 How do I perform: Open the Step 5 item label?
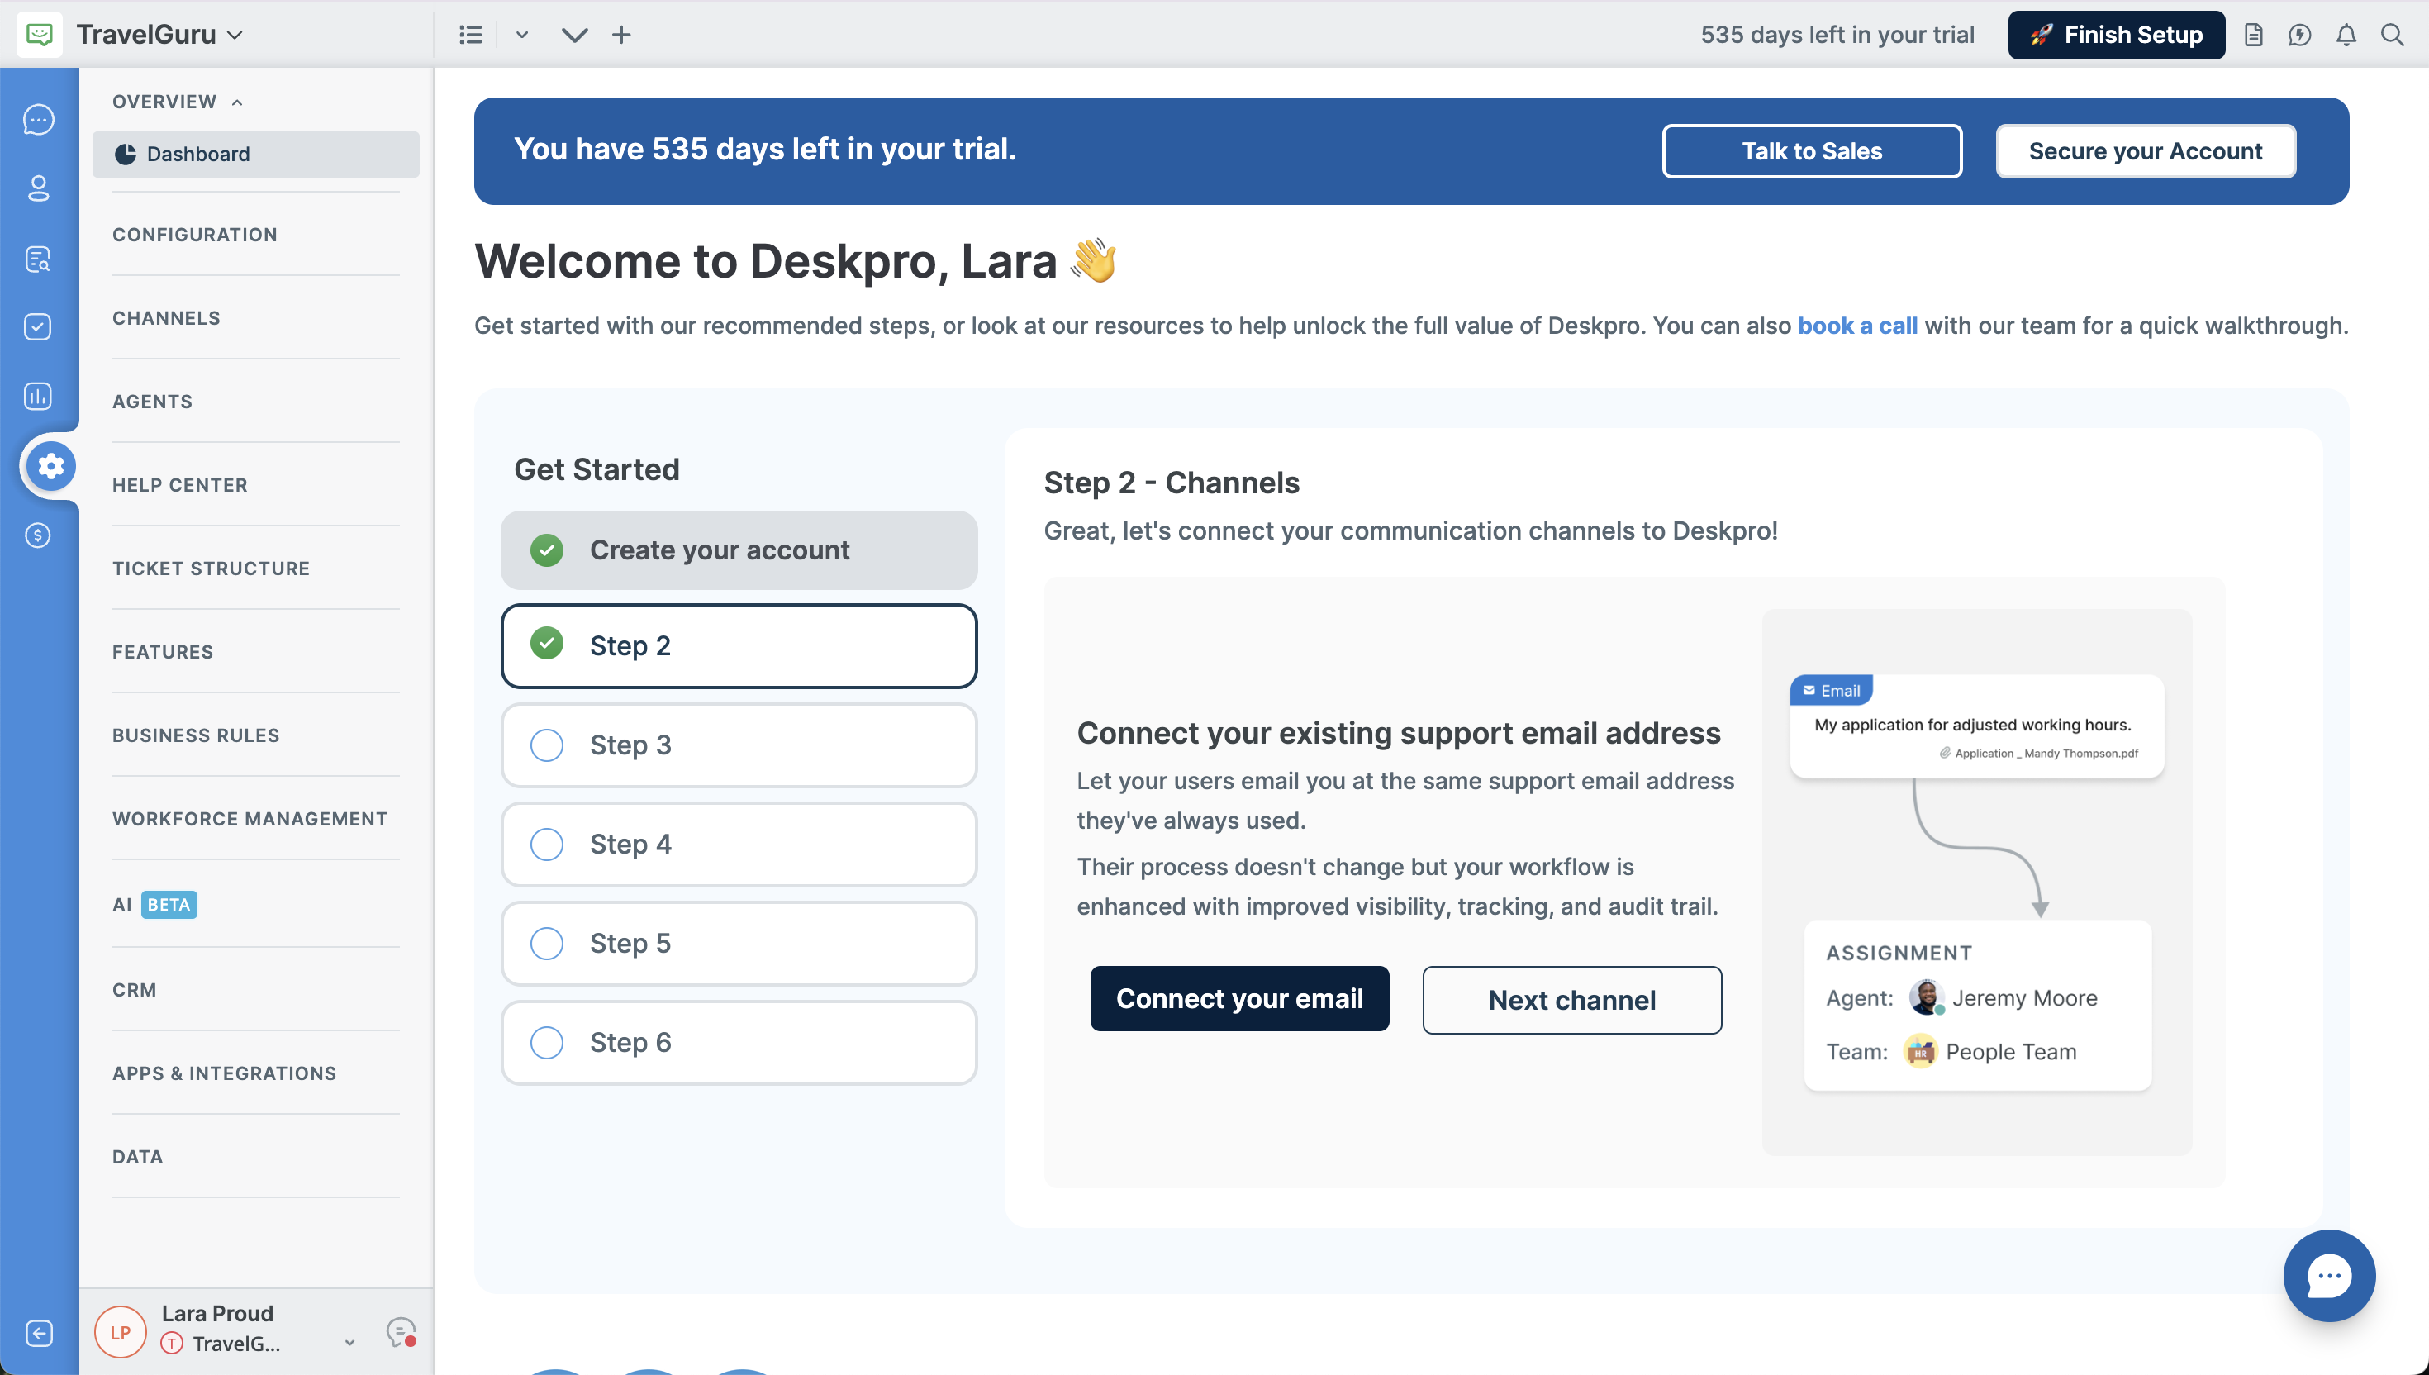tap(630, 944)
